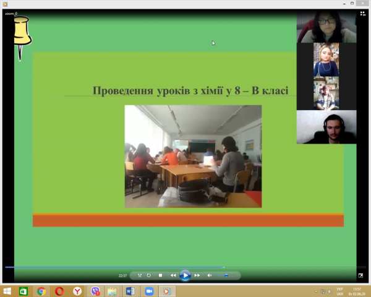Toggle repeat mode in player controls
Image resolution: width=371 pixels, height=297 pixels.
click(x=149, y=275)
